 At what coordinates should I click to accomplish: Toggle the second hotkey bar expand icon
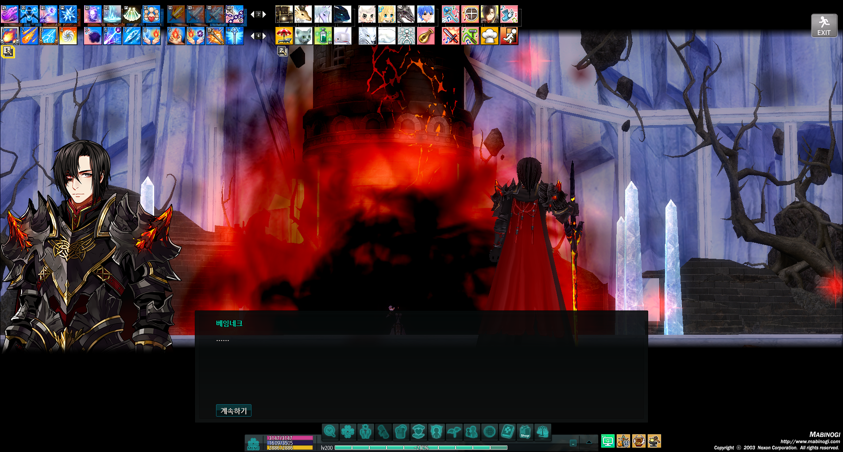(x=282, y=52)
